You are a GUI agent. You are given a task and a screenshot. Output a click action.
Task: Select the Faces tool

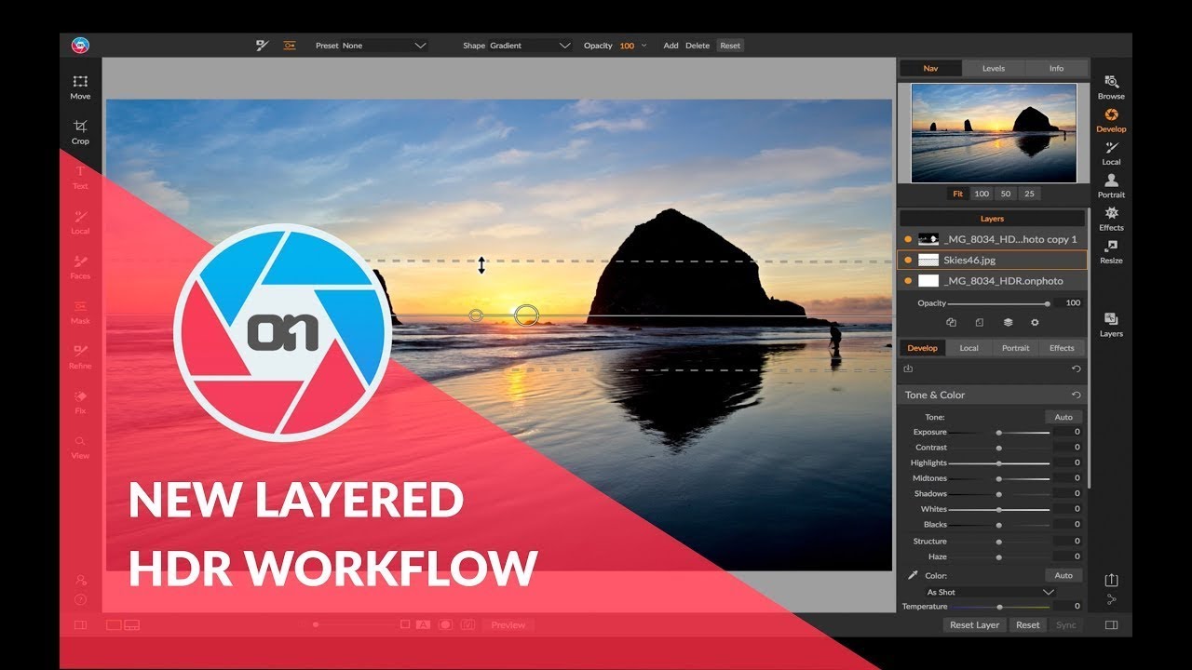(80, 267)
